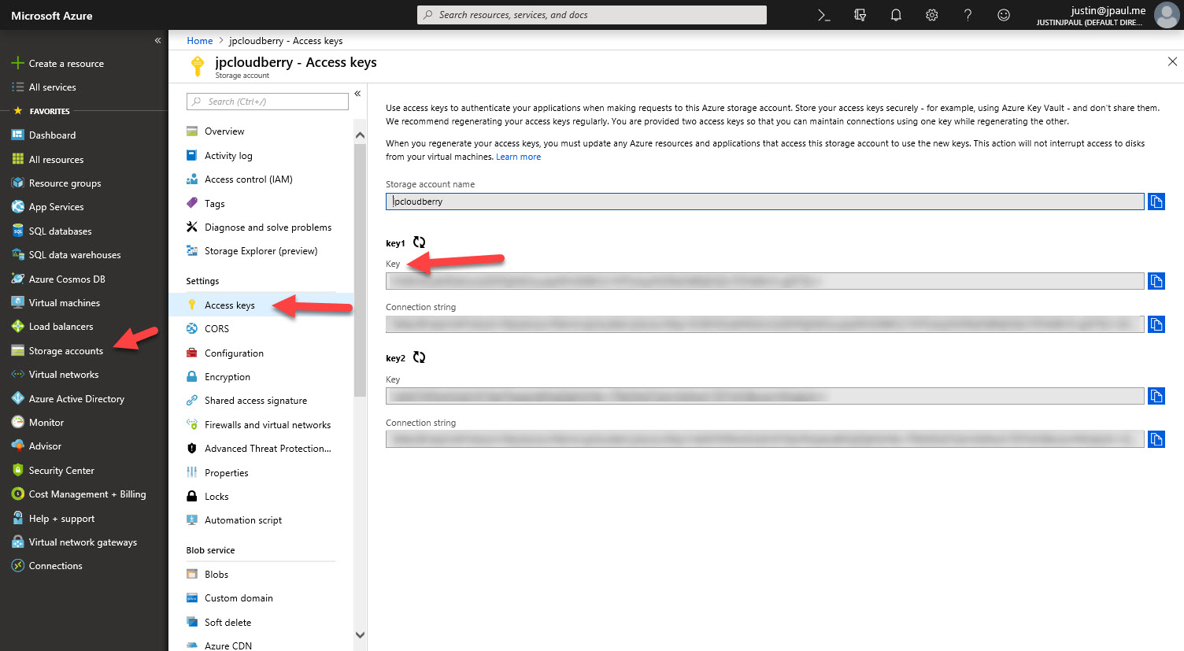Open Shared access signature
The height and width of the screenshot is (651, 1184).
click(x=255, y=401)
